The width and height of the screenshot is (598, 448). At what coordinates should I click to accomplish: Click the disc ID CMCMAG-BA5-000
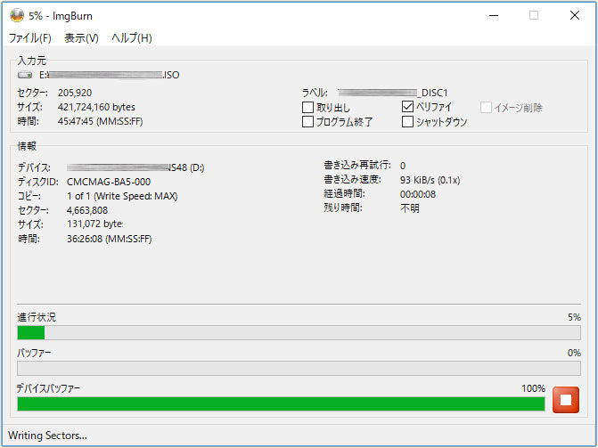109,182
